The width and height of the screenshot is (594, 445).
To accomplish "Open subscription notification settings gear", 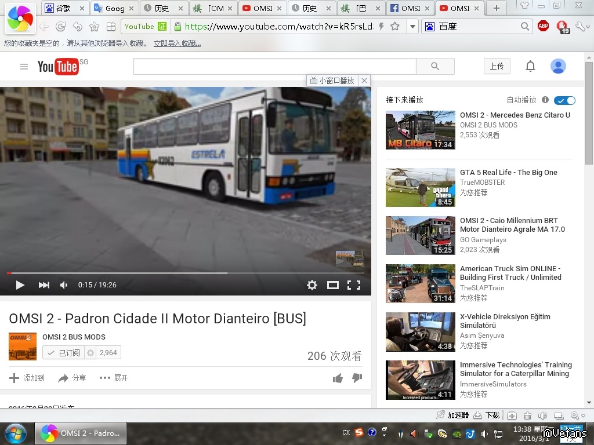I will tap(90, 352).
